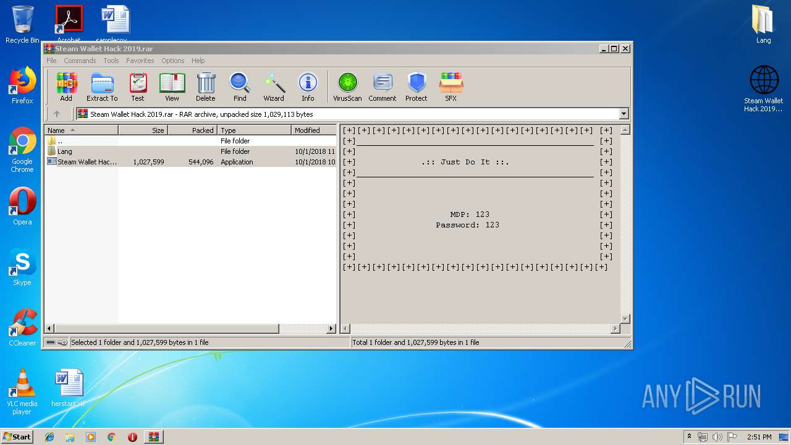
Task: Open the Comment tool
Action: (x=383, y=87)
